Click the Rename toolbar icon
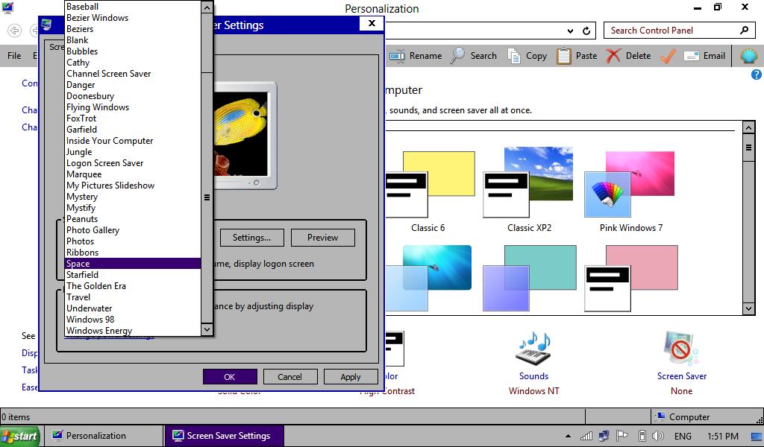764x447 pixels. (397, 56)
